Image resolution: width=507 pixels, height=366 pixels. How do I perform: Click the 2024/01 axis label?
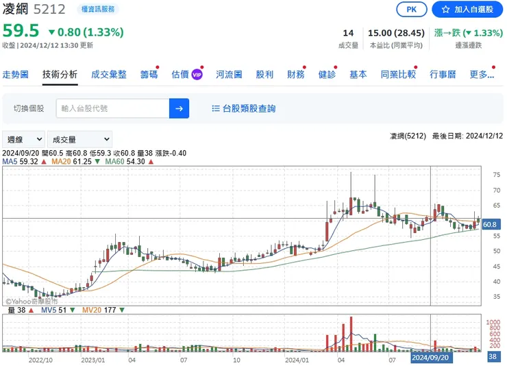(297, 360)
